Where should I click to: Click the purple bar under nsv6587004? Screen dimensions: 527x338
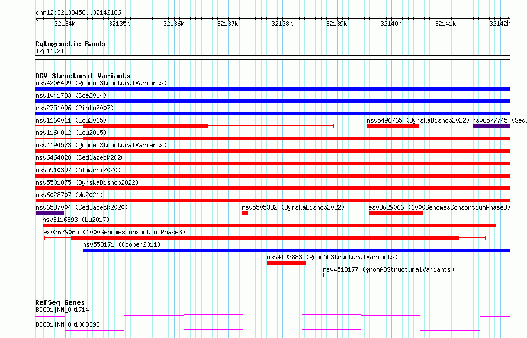tap(50, 213)
